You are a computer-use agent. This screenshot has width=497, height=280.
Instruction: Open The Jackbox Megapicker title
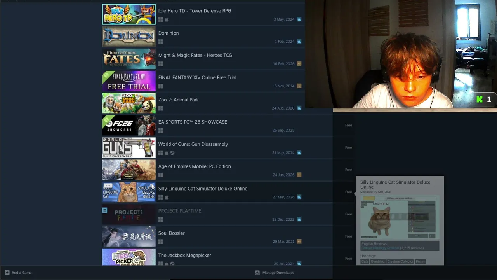(x=185, y=255)
